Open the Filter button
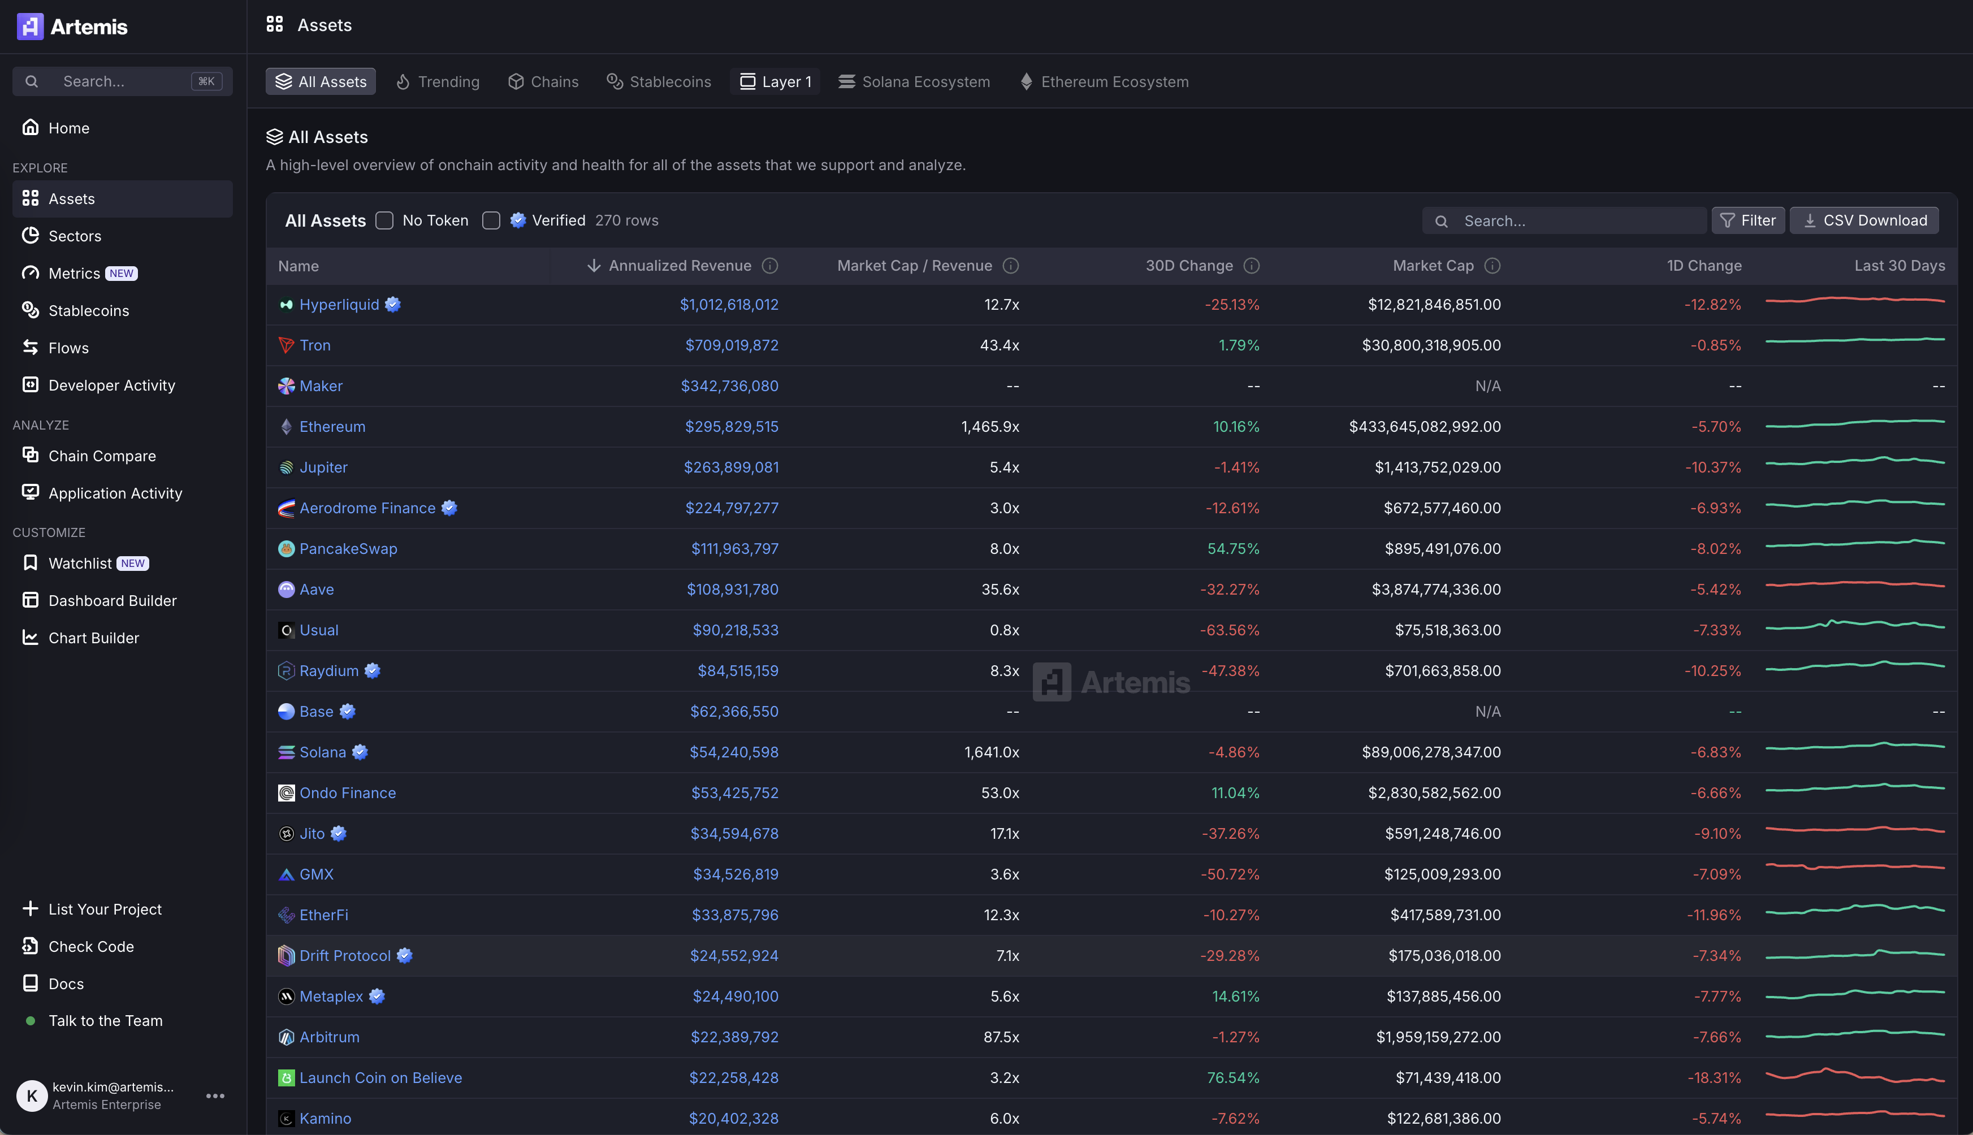Viewport: 1973px width, 1135px height. tap(1747, 220)
